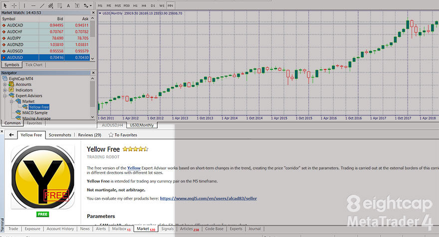Select AUDCHF row in Market Watch
The height and width of the screenshot is (237, 439).
point(45,31)
